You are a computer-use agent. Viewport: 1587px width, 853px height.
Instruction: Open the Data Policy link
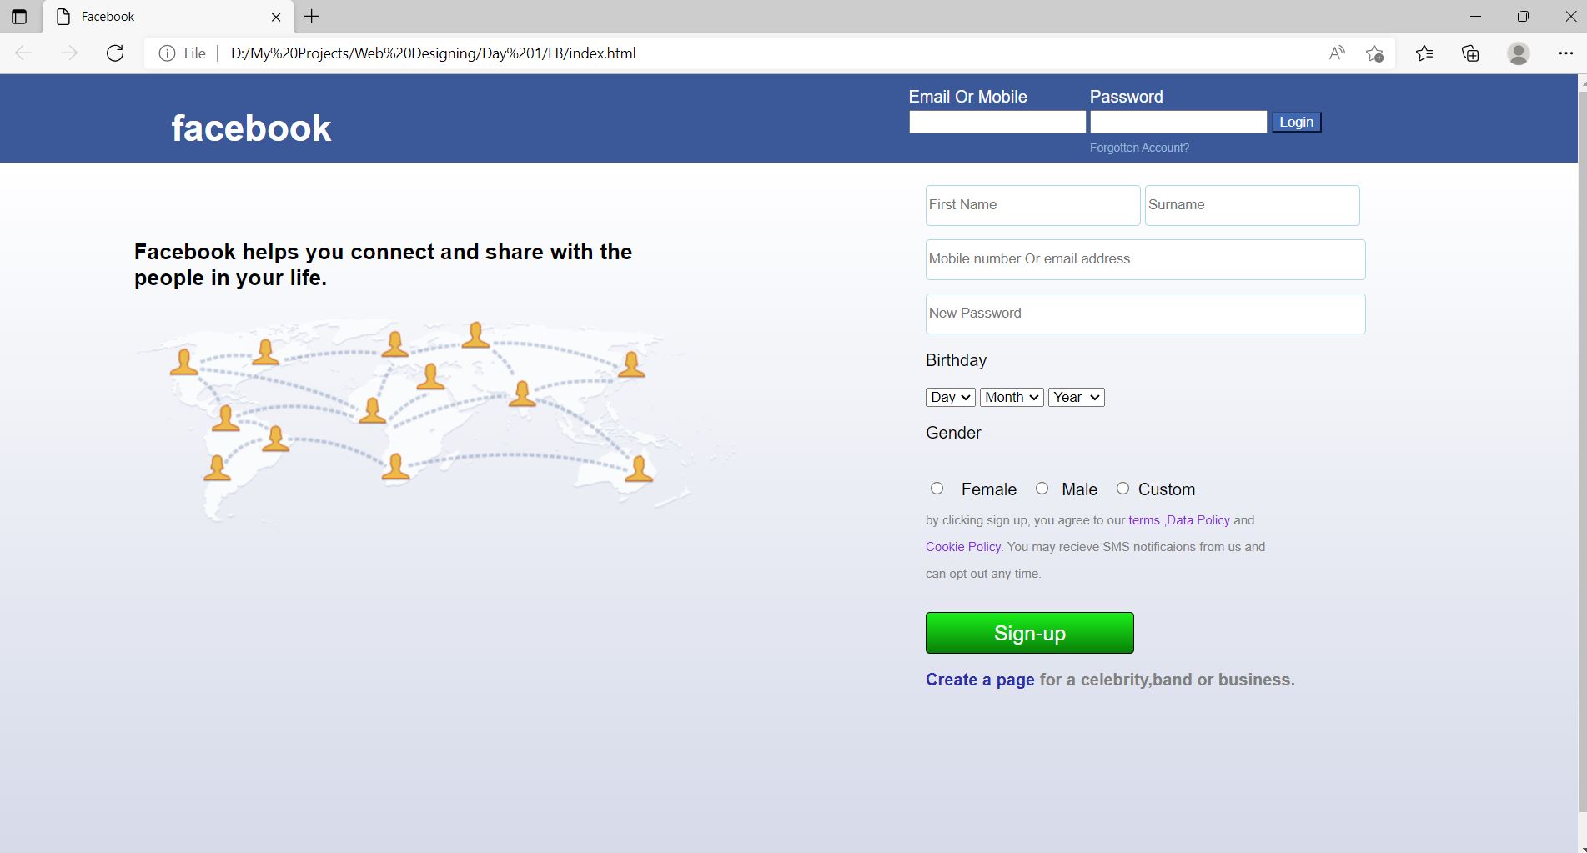click(1198, 520)
